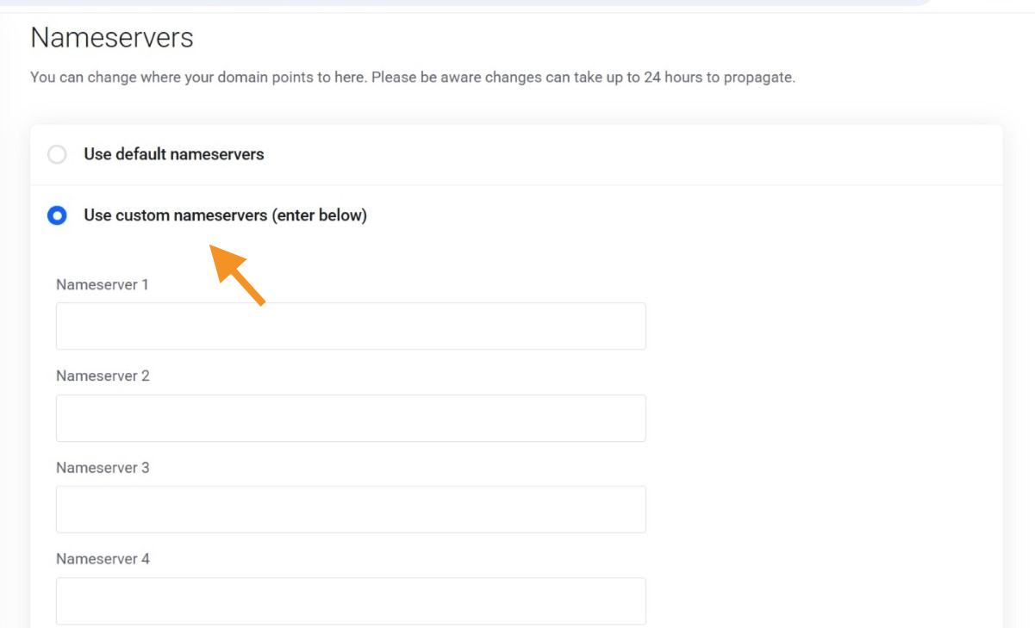Focus the Nameserver 1 input field
The height and width of the screenshot is (628, 1035).
coord(351,326)
